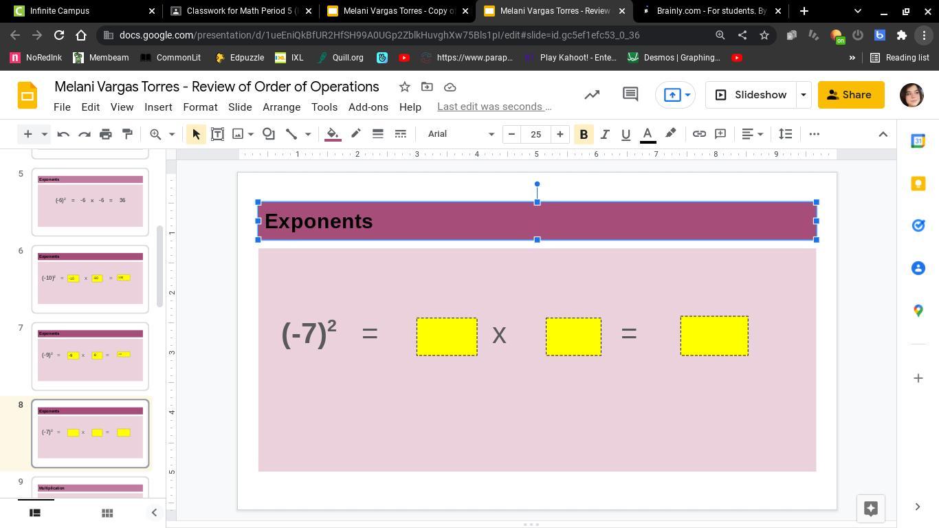The height and width of the screenshot is (528, 939).
Task: Click the font size field showing 25
Action: tap(535, 134)
